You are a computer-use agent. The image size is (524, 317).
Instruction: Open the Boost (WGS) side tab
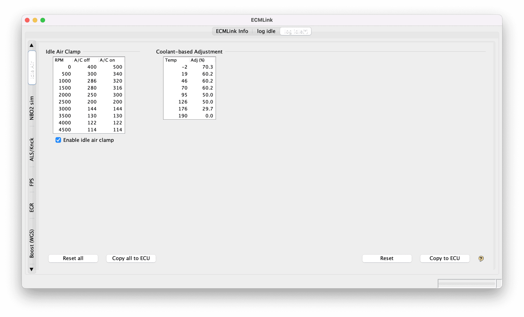pyautogui.click(x=32, y=243)
